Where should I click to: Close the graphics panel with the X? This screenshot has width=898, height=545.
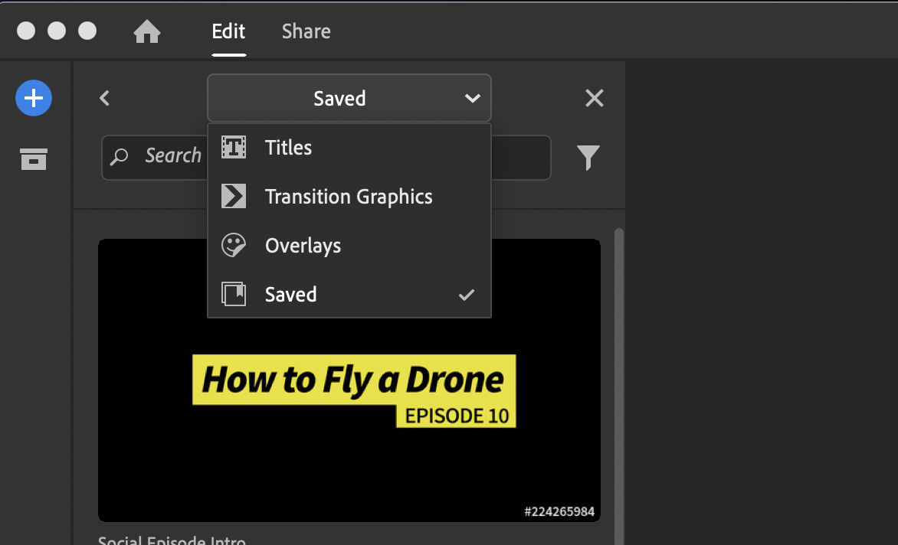(x=595, y=98)
